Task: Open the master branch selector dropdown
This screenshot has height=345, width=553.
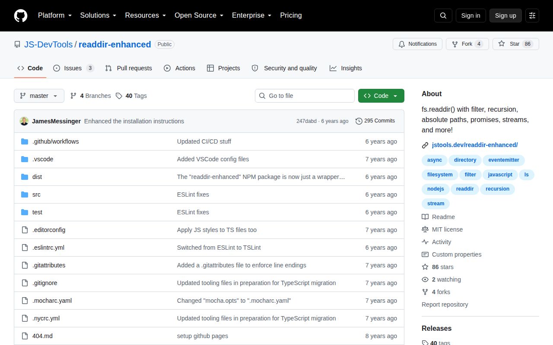Action: (39, 96)
